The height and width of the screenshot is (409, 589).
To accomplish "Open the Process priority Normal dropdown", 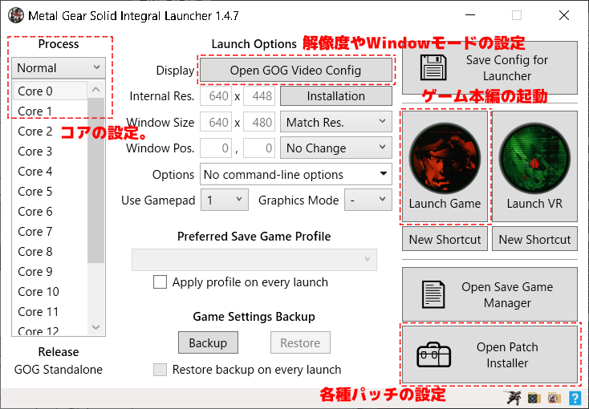I will tap(59, 68).
